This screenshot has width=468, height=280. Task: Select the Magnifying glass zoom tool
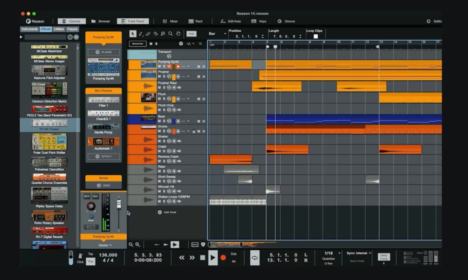pyautogui.click(x=170, y=34)
